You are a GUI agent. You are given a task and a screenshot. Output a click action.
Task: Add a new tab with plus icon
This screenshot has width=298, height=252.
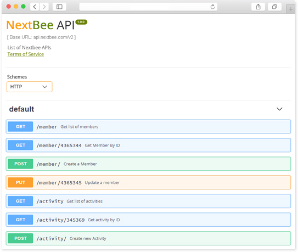point(290,9)
